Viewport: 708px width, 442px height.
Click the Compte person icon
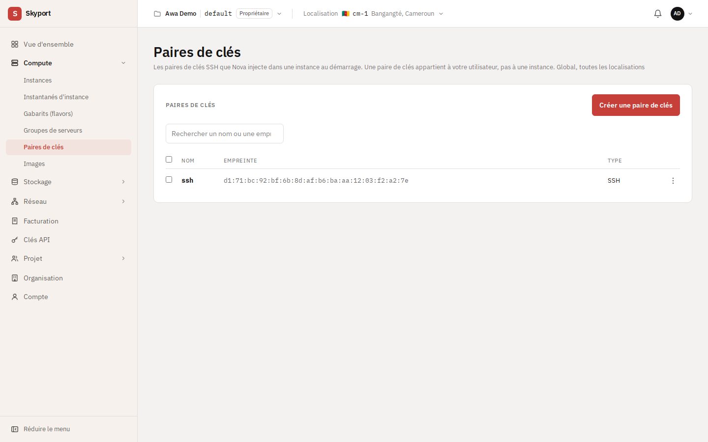pos(15,297)
